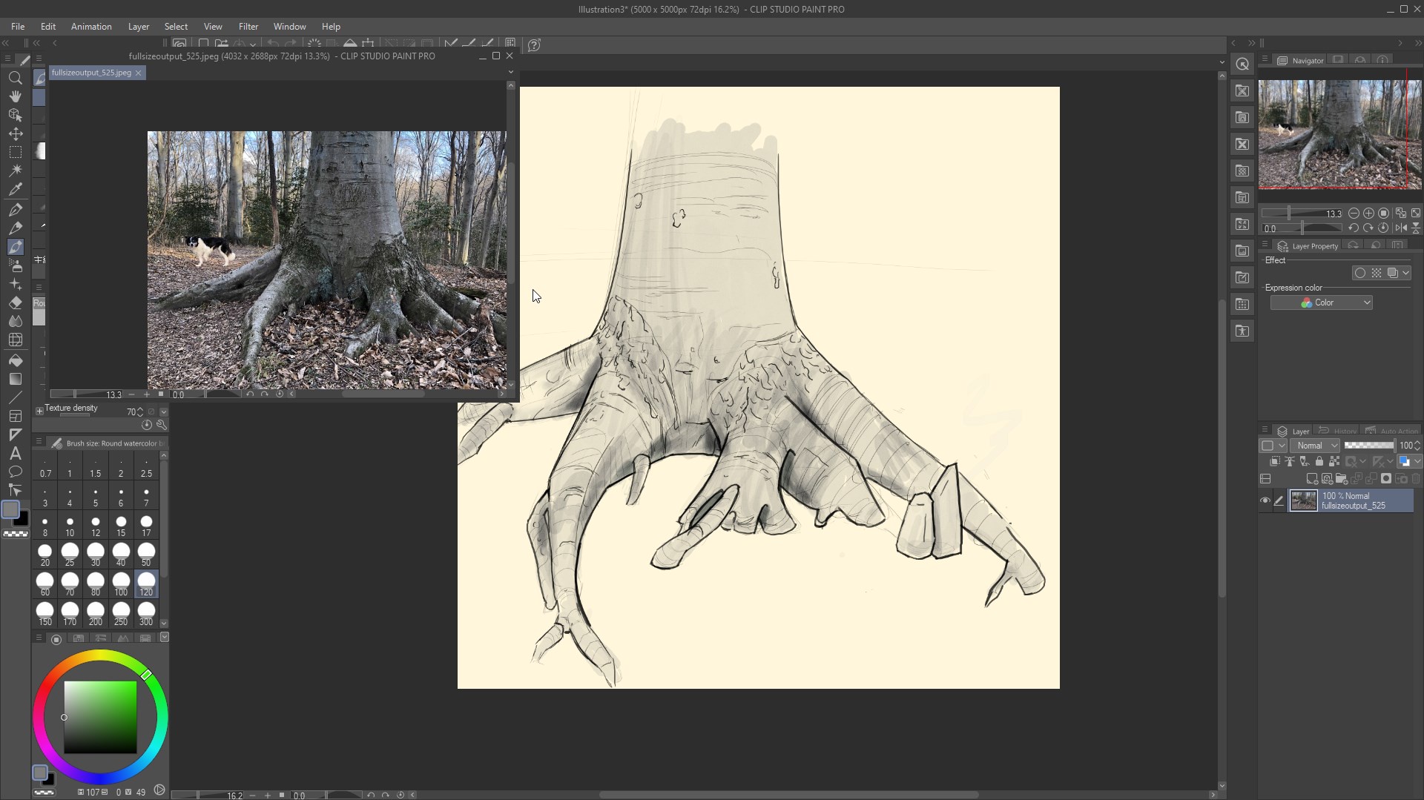This screenshot has height=800, width=1424.
Task: Create a new layer folder
Action: 1341,479
